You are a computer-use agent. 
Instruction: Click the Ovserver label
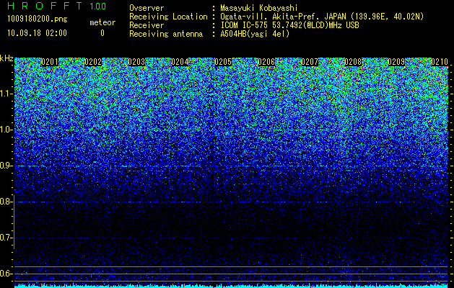coord(147,8)
